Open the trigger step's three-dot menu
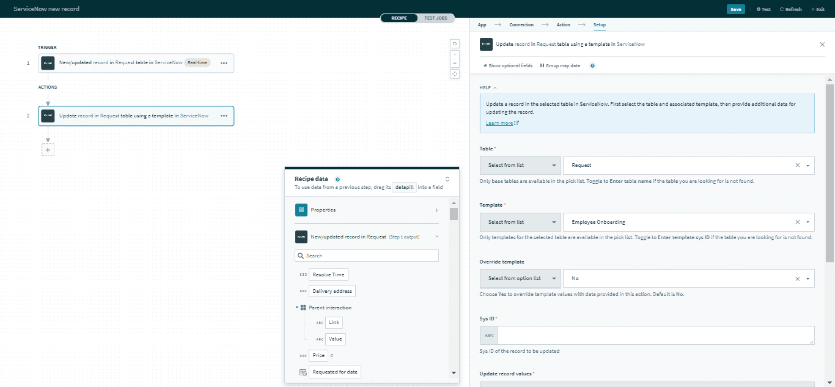This screenshot has height=387, width=835. (224, 63)
